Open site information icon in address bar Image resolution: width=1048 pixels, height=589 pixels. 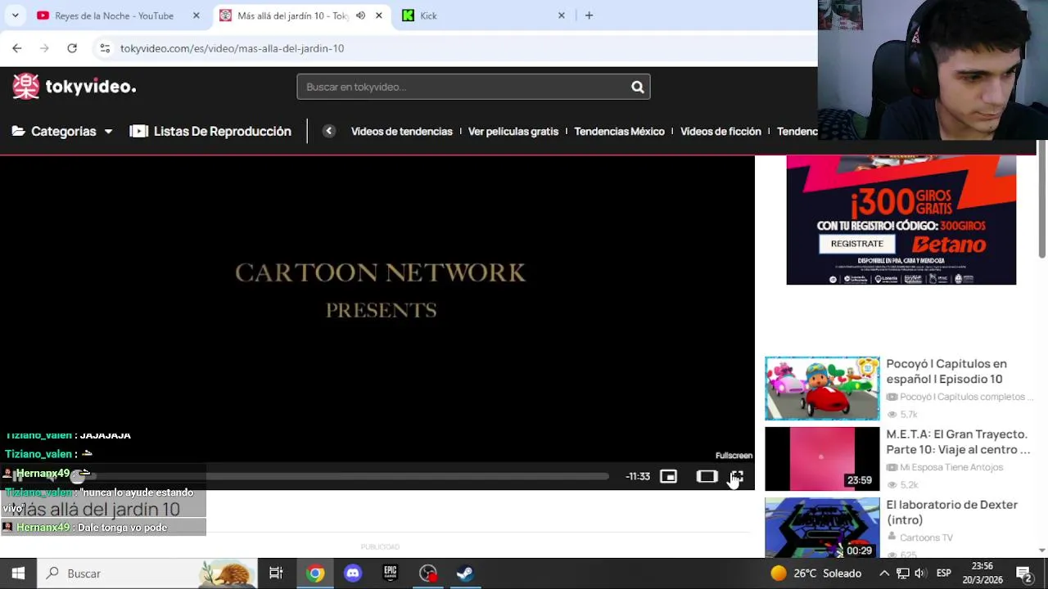pyautogui.click(x=105, y=48)
